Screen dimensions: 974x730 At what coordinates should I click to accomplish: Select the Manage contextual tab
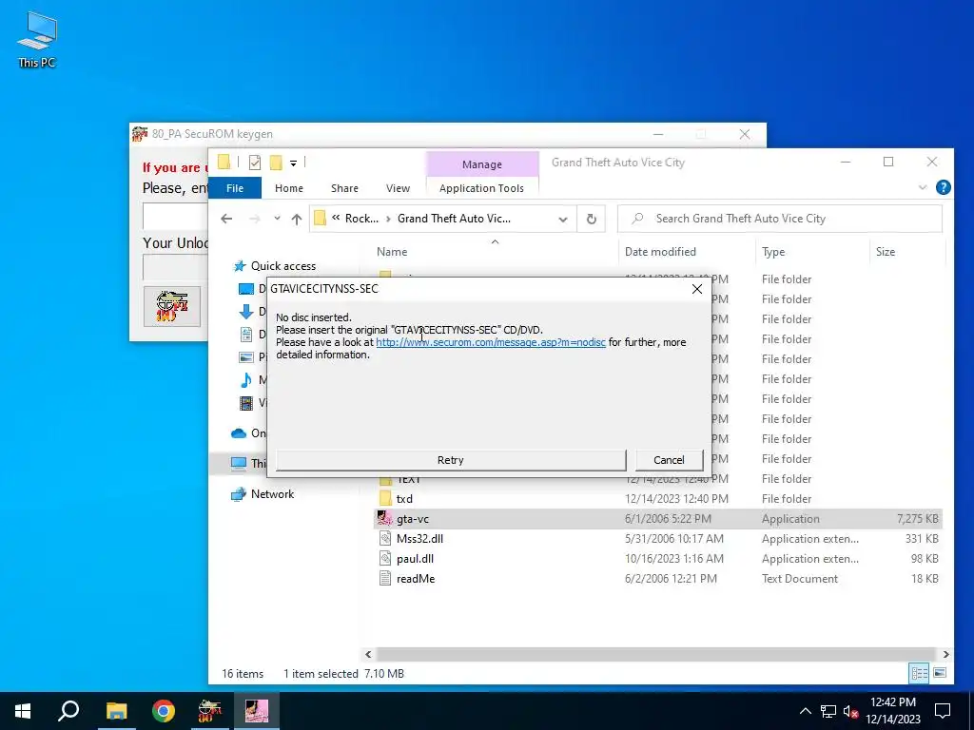(x=482, y=164)
